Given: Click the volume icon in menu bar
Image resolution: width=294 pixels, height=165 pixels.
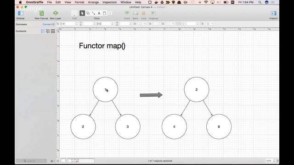Looking at the screenshot, I should (219, 2).
